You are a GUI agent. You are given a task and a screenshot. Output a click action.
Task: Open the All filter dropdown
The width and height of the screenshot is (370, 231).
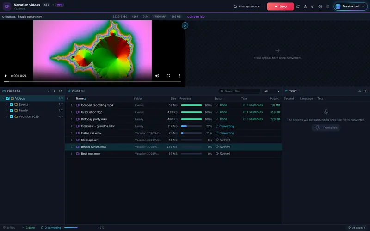click(x=271, y=91)
